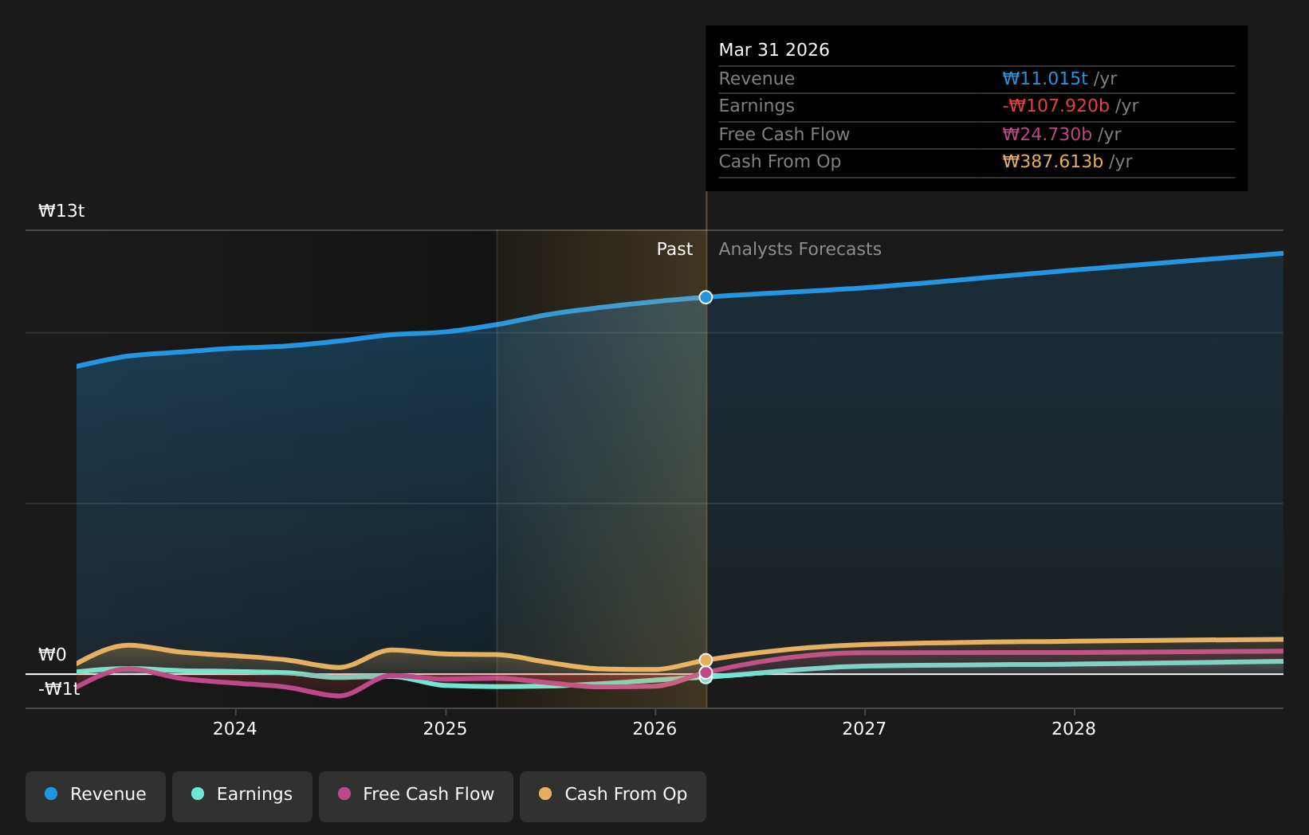Click the 2028 x-axis label
The width and height of the screenshot is (1309, 835).
click(1074, 729)
